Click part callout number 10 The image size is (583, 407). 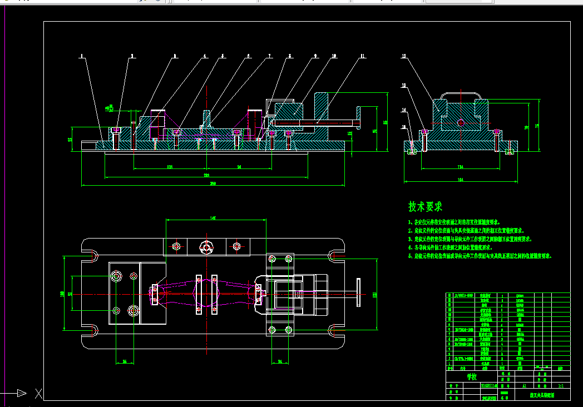coord(334,56)
